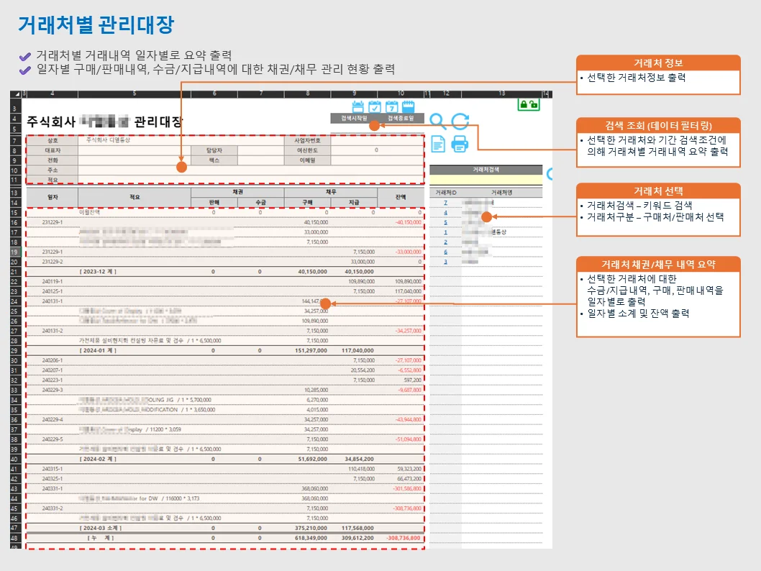This screenshot has height=571, width=761.
Task: Click the refresh icon beside the 거래처검색 panel
Action: click(x=550, y=175)
